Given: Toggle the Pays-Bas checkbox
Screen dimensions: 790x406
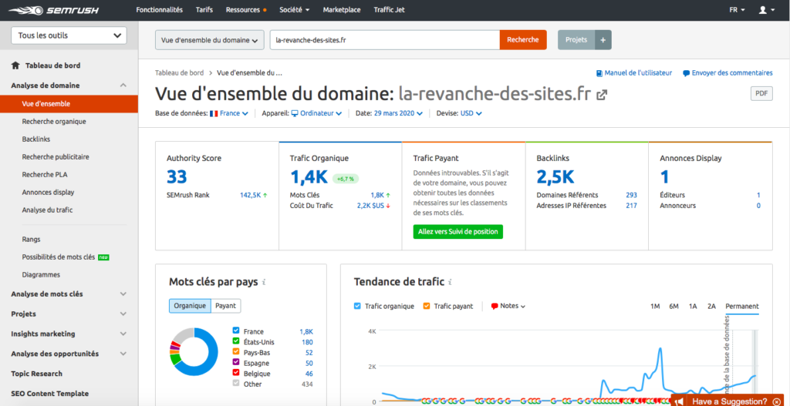Looking at the screenshot, I should coord(236,352).
